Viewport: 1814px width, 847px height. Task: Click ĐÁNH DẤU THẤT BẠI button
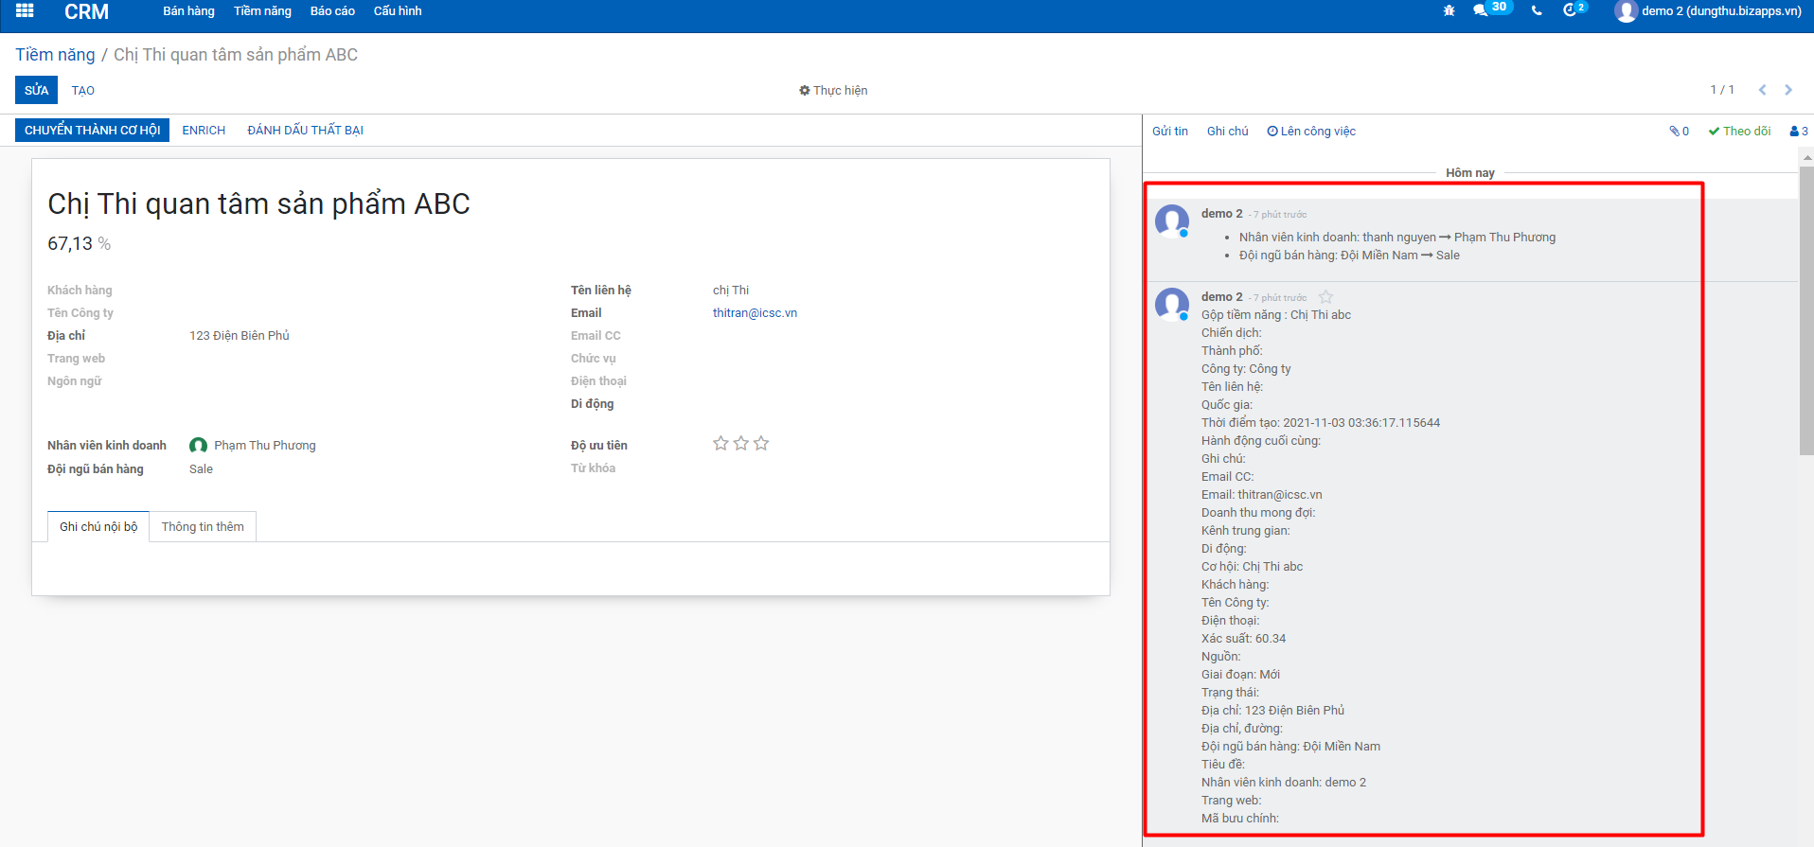306,131
